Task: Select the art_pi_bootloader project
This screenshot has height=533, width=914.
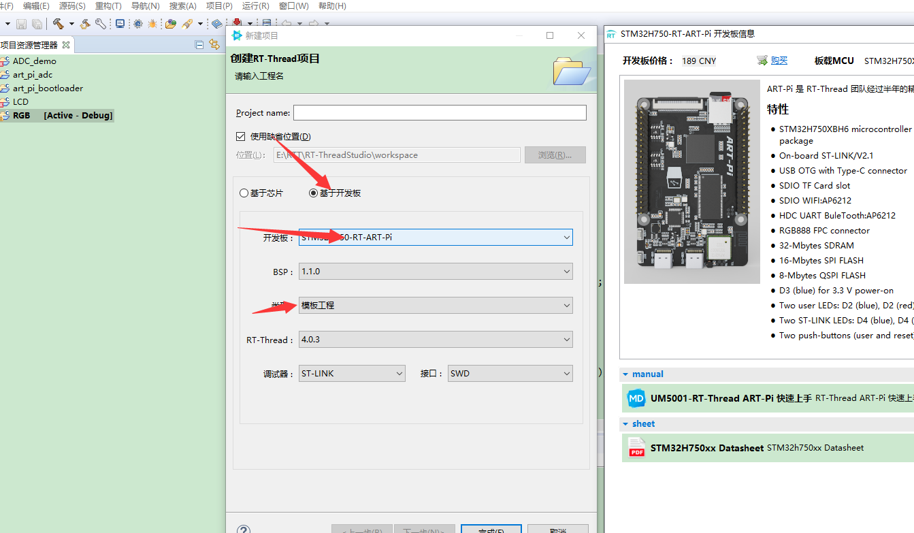Action: tap(48, 88)
